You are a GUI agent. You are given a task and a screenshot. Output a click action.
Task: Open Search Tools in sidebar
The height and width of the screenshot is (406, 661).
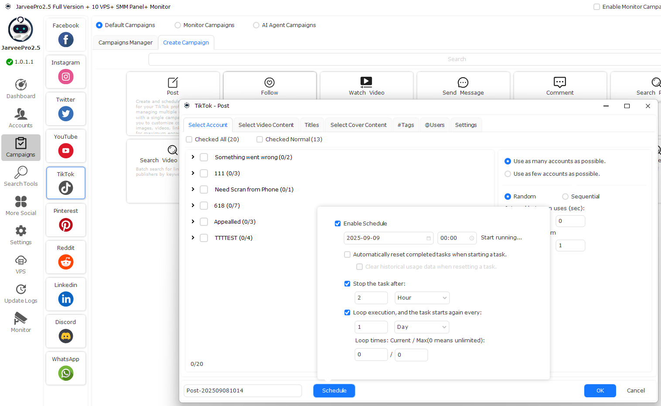(x=21, y=177)
